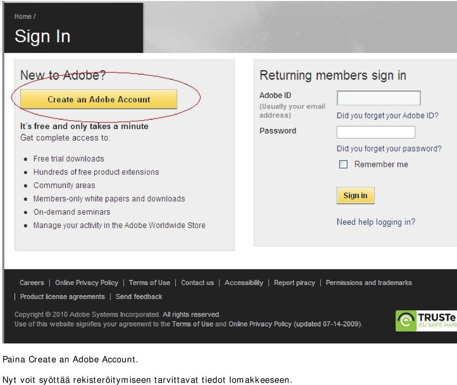Open the Careers footer link

(x=32, y=283)
